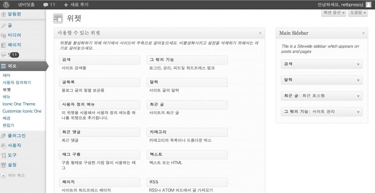Open the 도움말 help tab

[358, 13]
